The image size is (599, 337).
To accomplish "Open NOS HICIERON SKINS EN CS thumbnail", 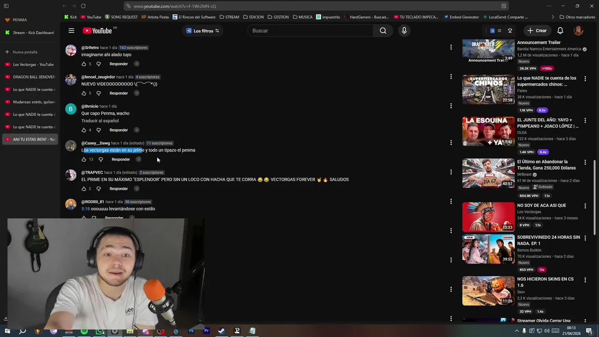I will tap(488, 291).
